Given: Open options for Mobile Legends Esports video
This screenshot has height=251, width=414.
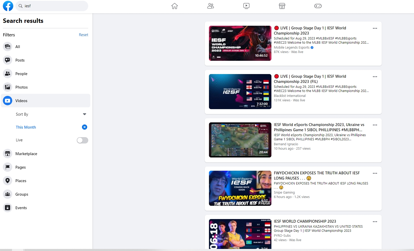Looking at the screenshot, I should point(375,28).
